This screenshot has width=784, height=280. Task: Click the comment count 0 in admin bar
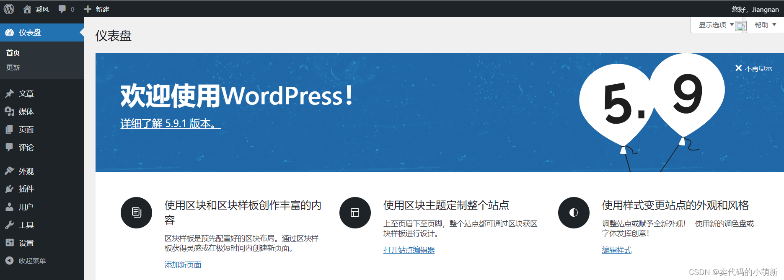pos(72,9)
